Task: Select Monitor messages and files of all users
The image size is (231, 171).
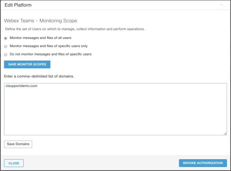Action: pyautogui.click(x=6, y=38)
